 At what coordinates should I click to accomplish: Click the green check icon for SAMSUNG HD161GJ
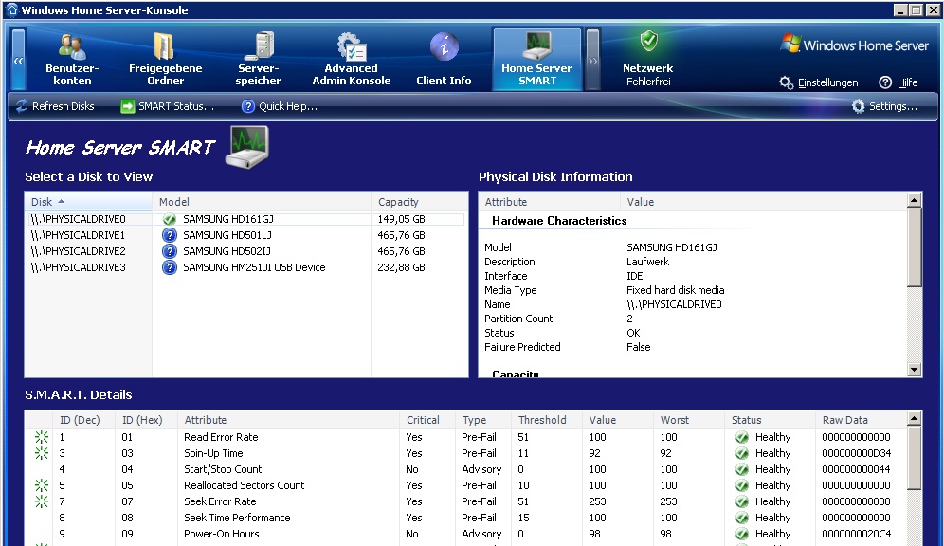[170, 219]
